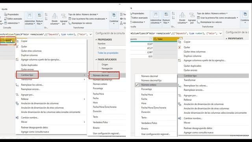Click the cell with value 0,987
This screenshot has width=252, height=142.
(x=142, y=52)
